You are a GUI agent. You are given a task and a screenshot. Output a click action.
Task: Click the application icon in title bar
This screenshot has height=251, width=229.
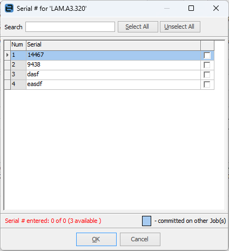[9, 8]
